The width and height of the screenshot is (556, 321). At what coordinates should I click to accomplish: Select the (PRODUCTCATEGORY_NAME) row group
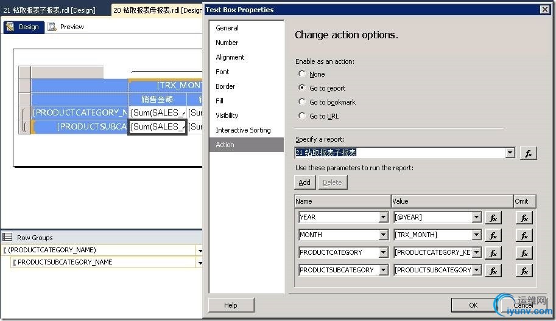99,250
